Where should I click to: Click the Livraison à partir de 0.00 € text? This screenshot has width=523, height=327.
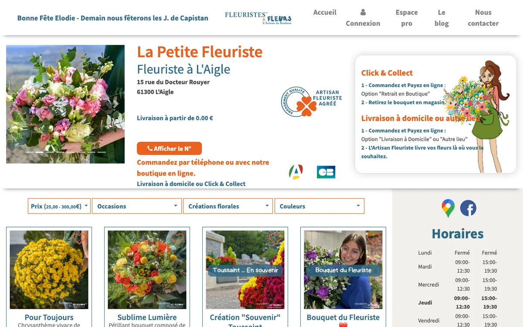[175, 118]
